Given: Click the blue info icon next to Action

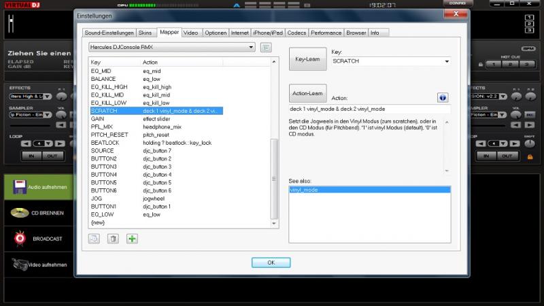Looking at the screenshot, I should pyautogui.click(x=443, y=97).
